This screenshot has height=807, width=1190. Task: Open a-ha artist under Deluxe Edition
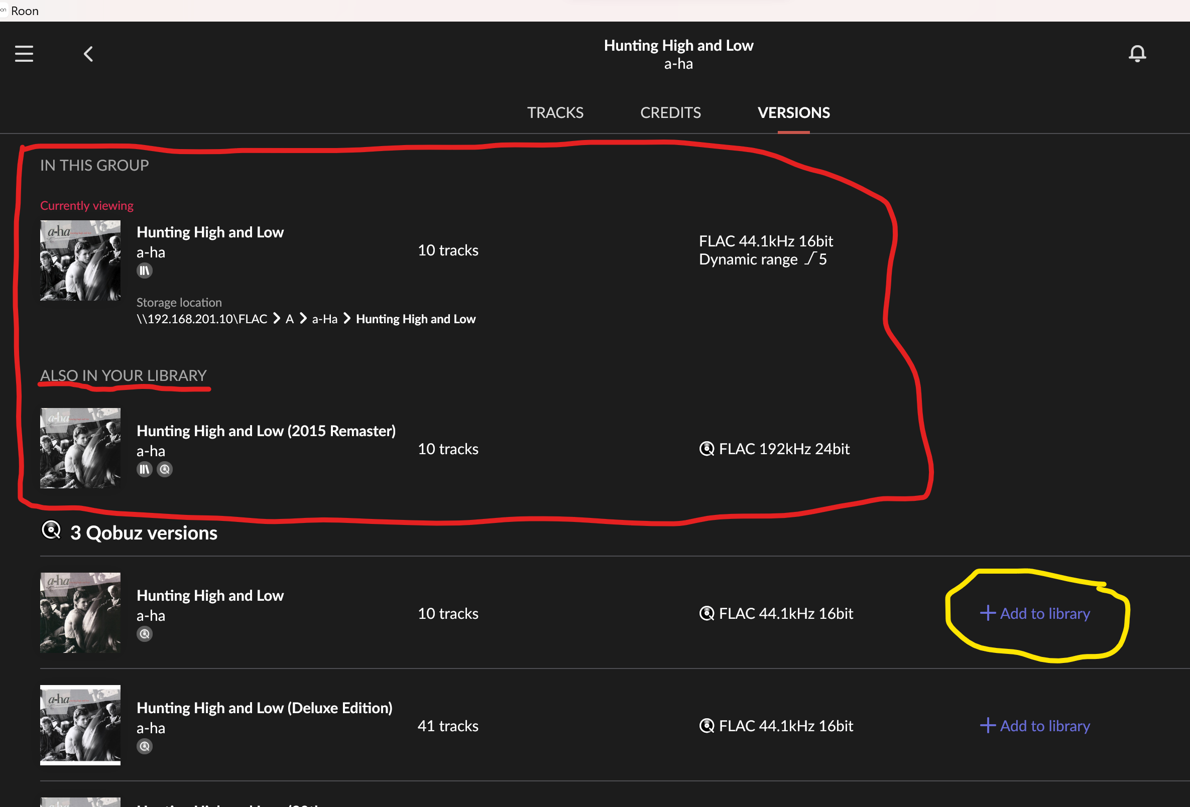[151, 728]
